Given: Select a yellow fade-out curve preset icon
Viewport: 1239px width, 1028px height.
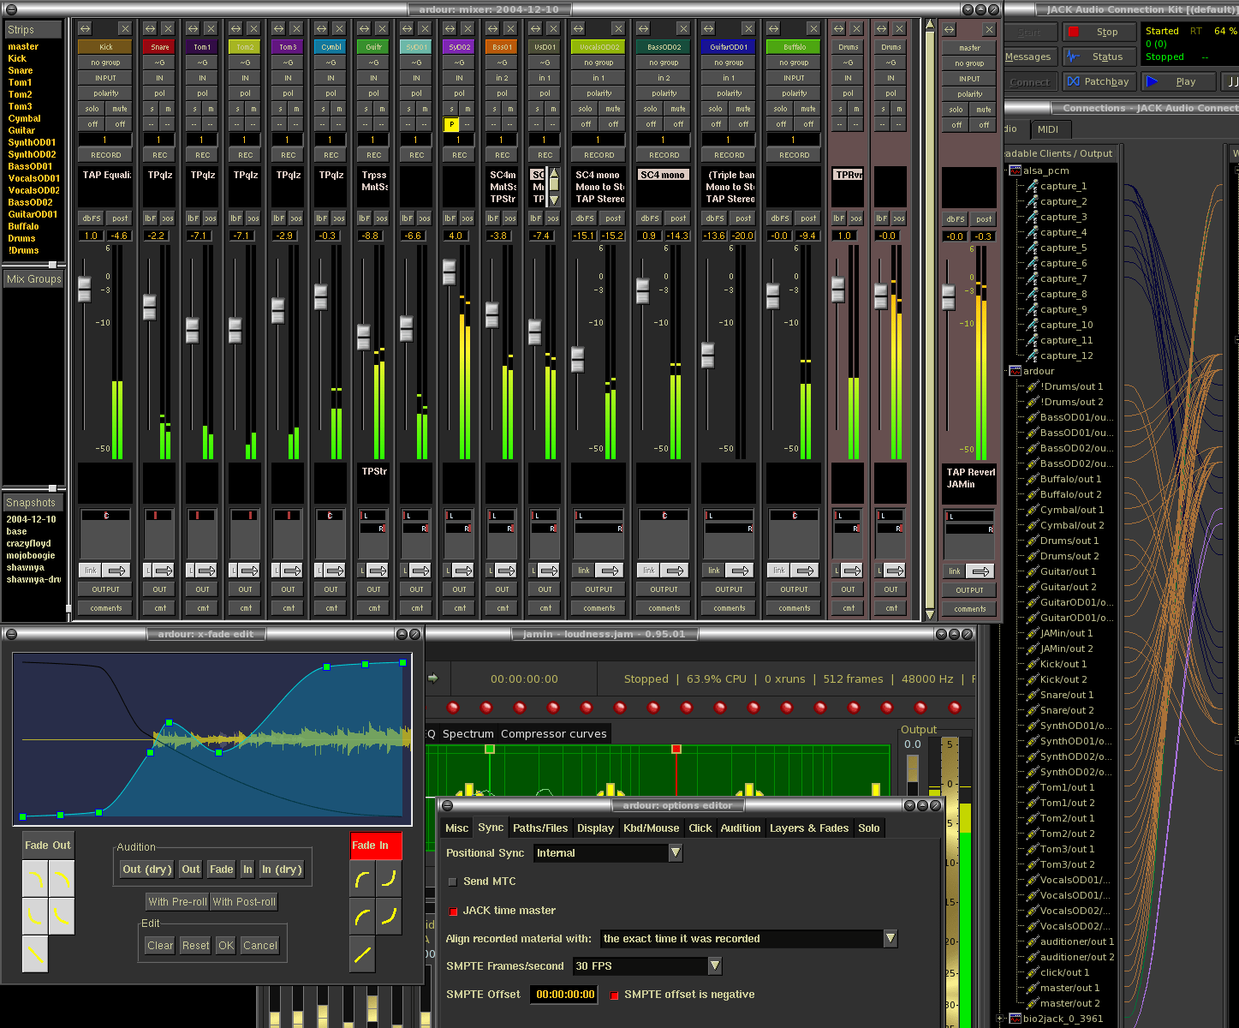Looking at the screenshot, I should [34, 880].
